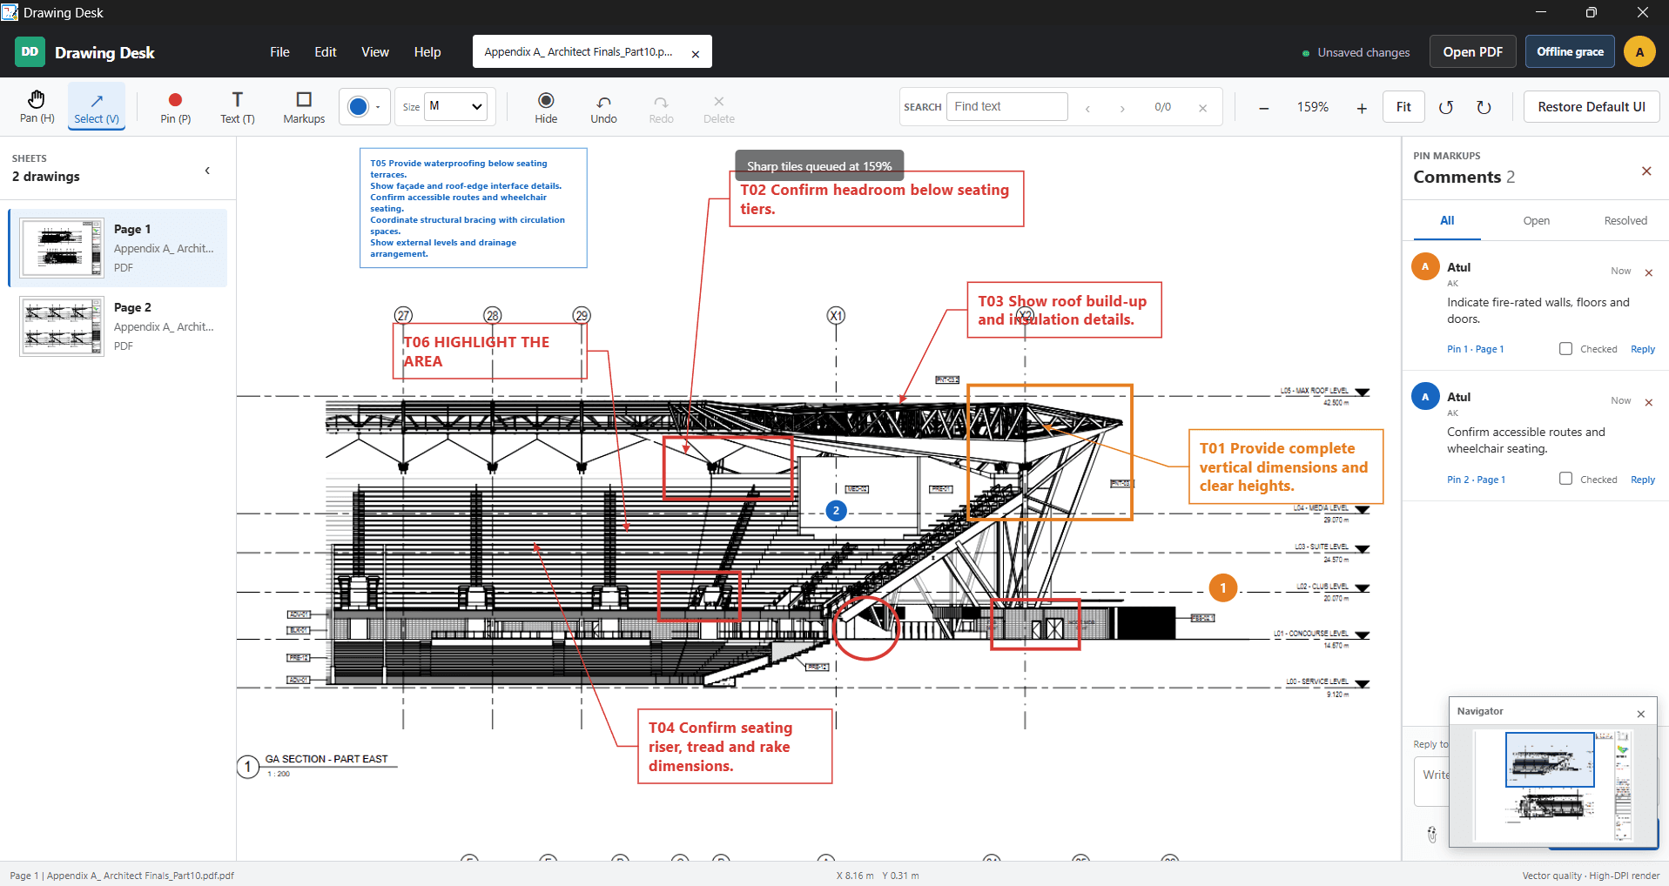Open the Help menu
Screen dimensions: 1669x886
tap(427, 52)
